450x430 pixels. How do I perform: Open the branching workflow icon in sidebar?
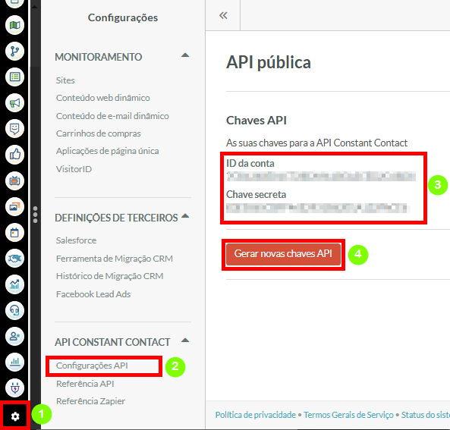tap(14, 51)
